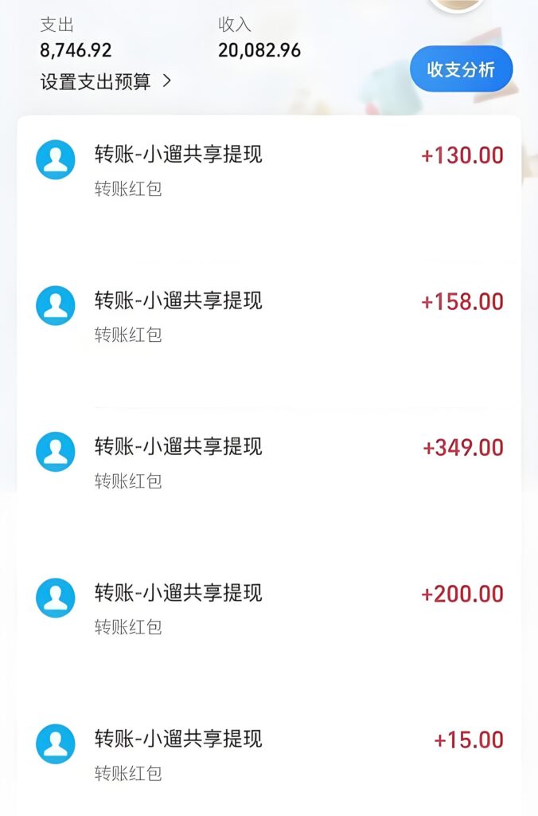Click the avatar icon beside the +158.00 transfer

coord(56,306)
